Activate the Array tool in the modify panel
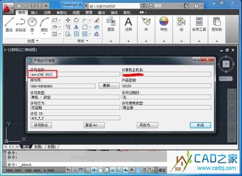Viewport: 242px width, 176px height. [85, 34]
